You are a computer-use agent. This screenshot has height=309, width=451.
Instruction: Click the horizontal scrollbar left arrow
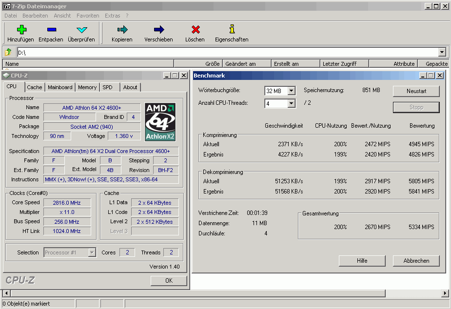(6, 293)
